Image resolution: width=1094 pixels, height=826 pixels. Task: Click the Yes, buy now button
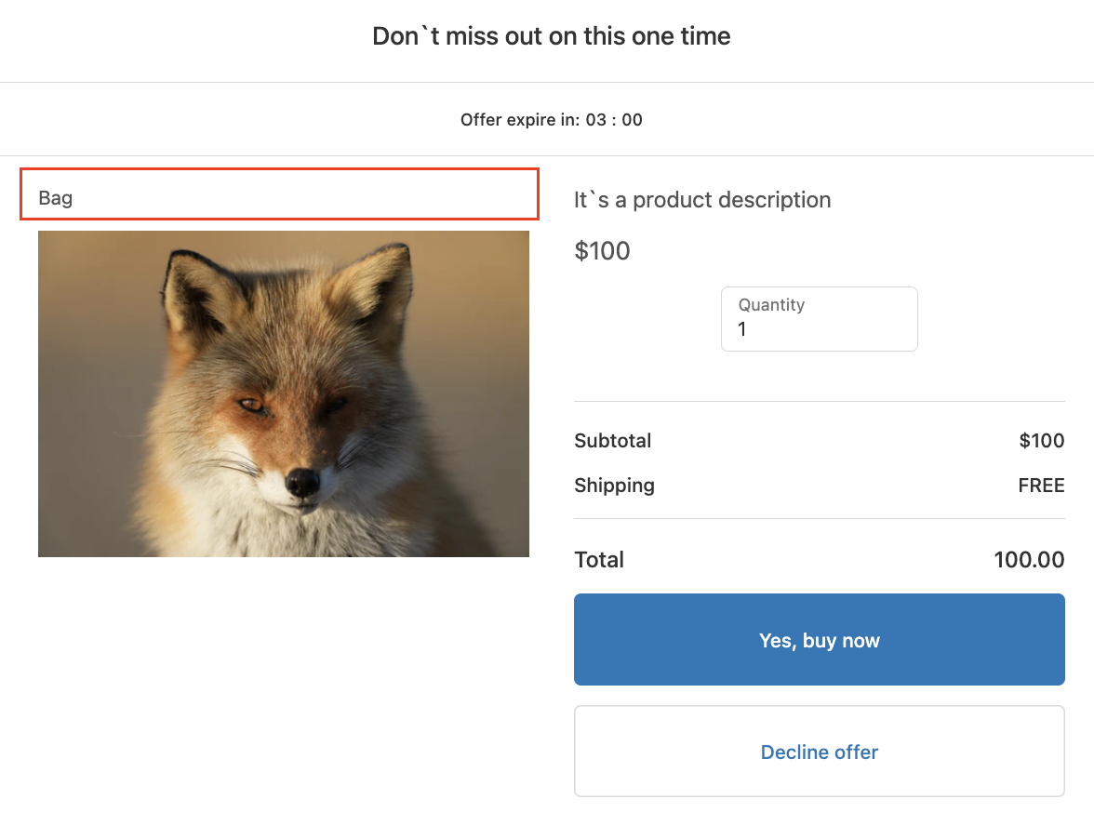819,640
